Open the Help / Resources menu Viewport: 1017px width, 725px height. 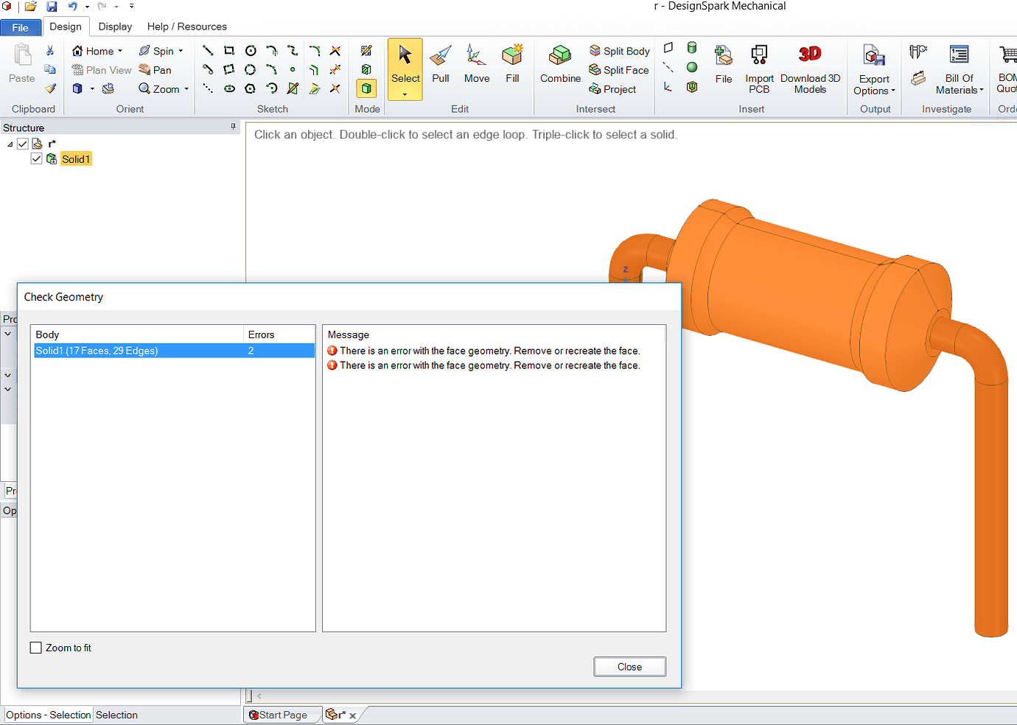pyautogui.click(x=186, y=27)
